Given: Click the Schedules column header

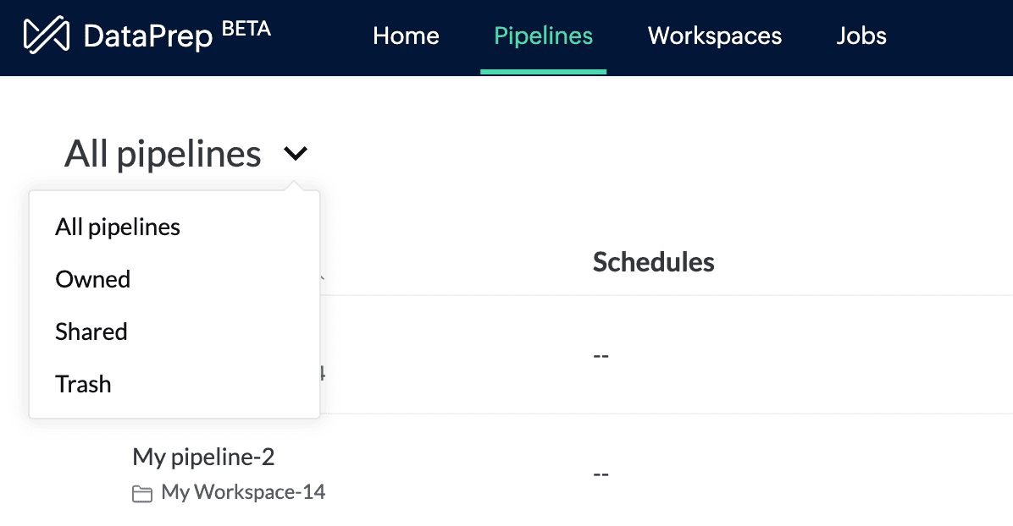Looking at the screenshot, I should [653, 262].
